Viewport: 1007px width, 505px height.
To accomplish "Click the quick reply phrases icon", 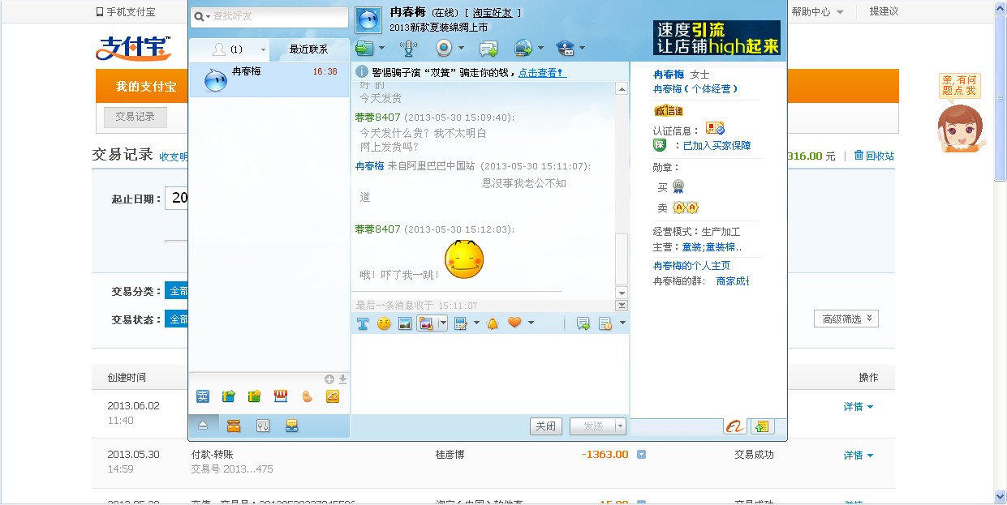I will [x=583, y=323].
